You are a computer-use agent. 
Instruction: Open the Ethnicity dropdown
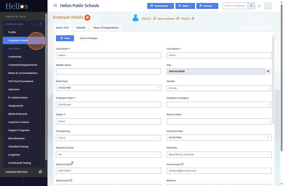(219, 155)
